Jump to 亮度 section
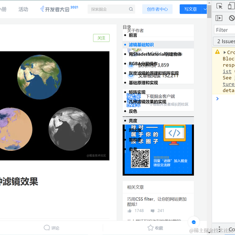Screen dimensions: 235x235 click(x=133, y=121)
